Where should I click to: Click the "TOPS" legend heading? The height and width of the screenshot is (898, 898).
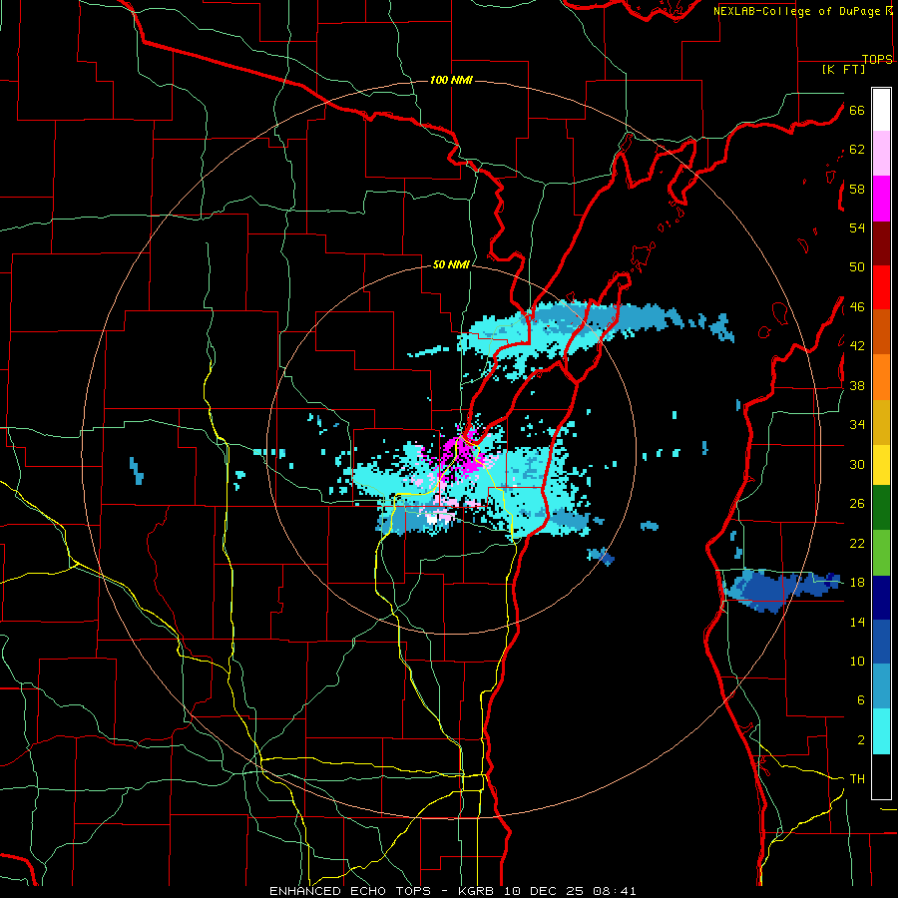(877, 59)
